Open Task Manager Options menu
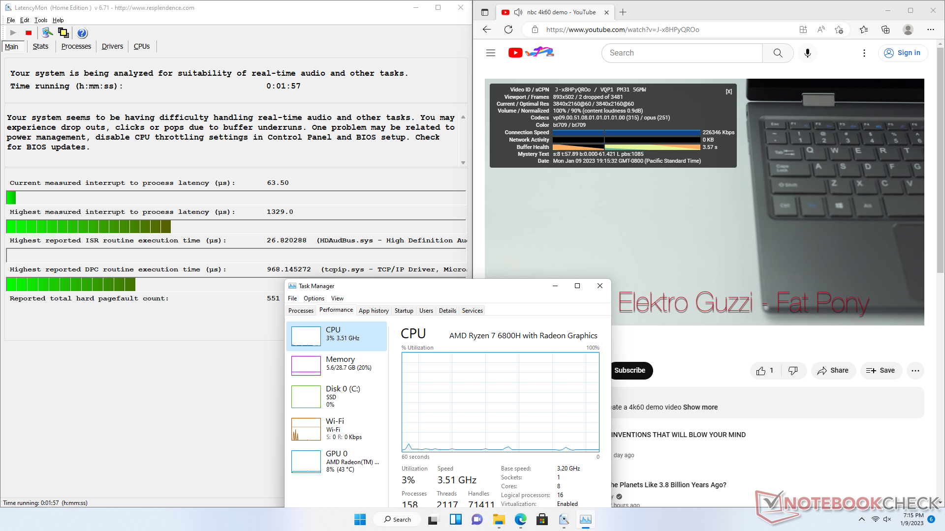Viewport: 945px width, 531px height. click(314, 298)
